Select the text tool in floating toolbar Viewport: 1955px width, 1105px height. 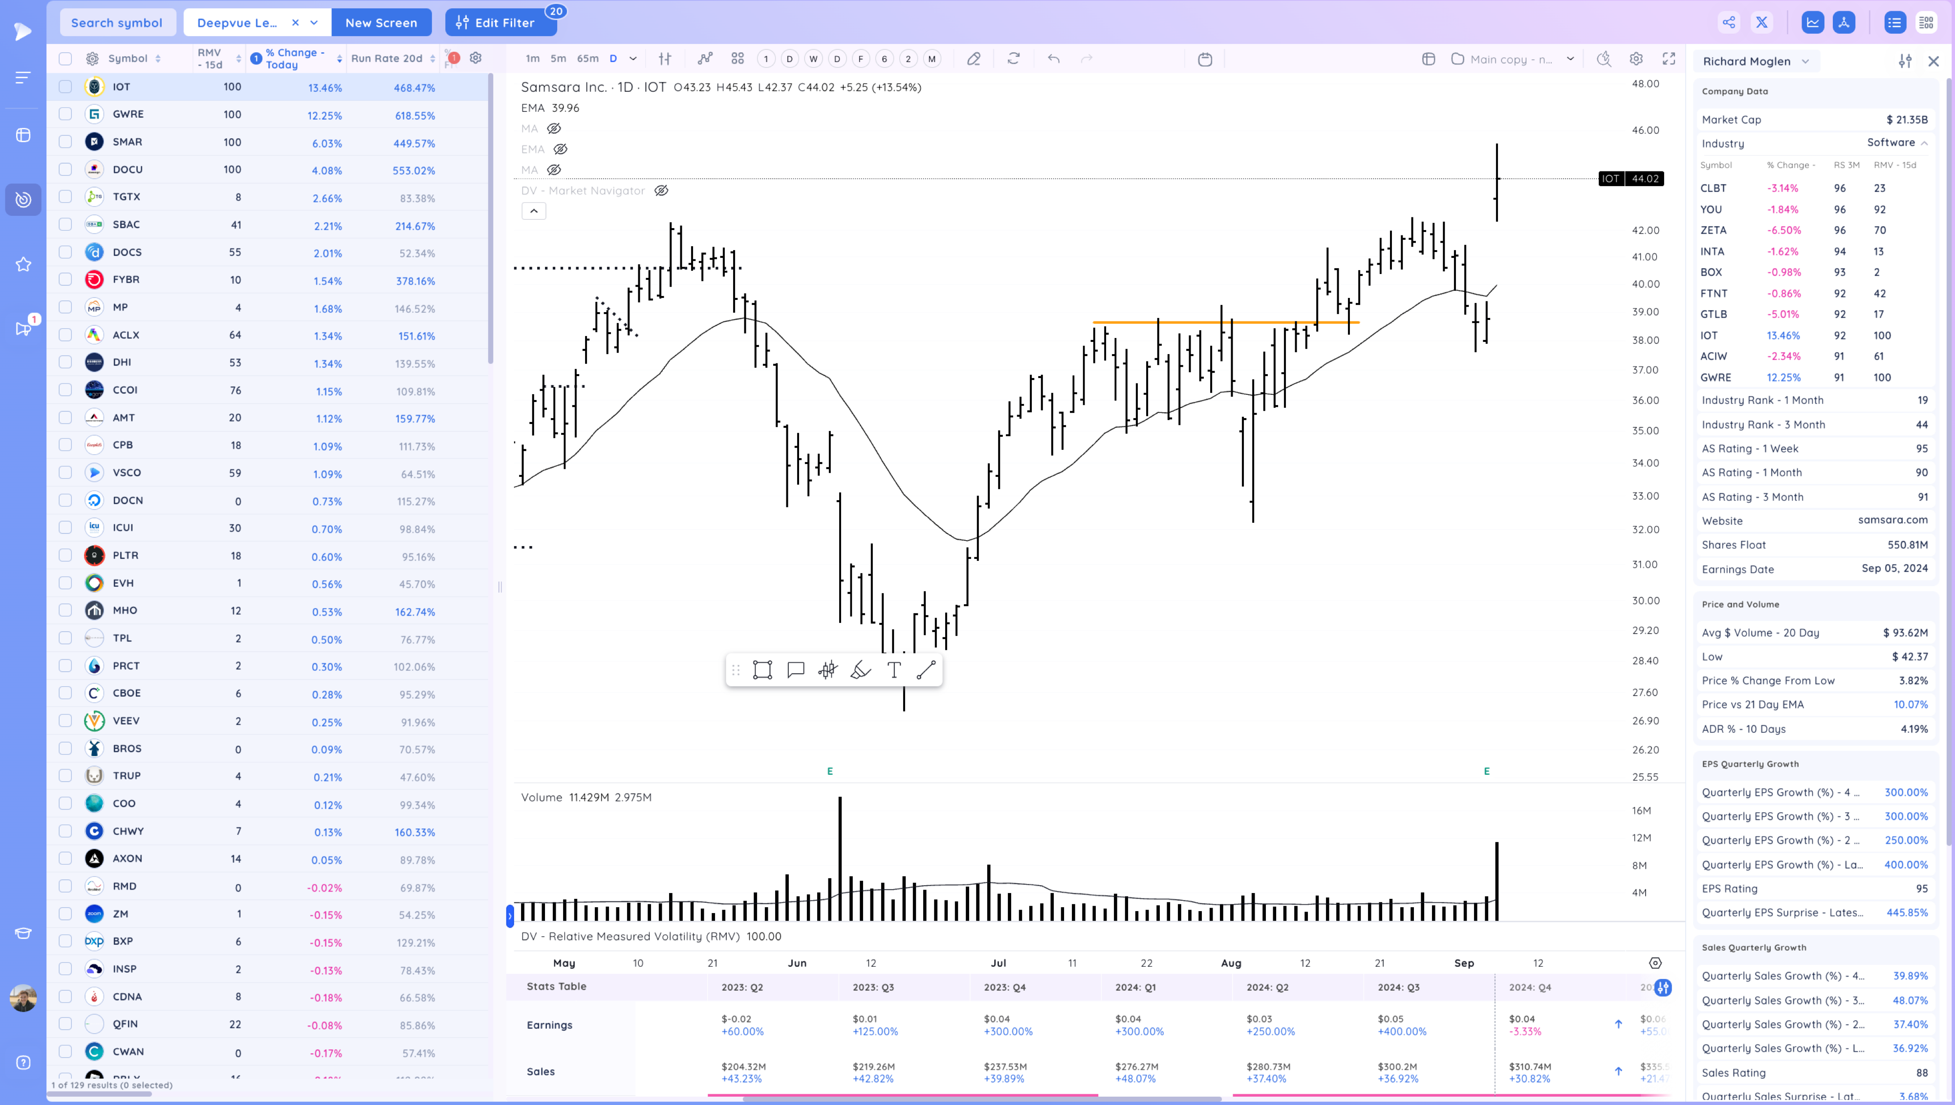click(893, 670)
